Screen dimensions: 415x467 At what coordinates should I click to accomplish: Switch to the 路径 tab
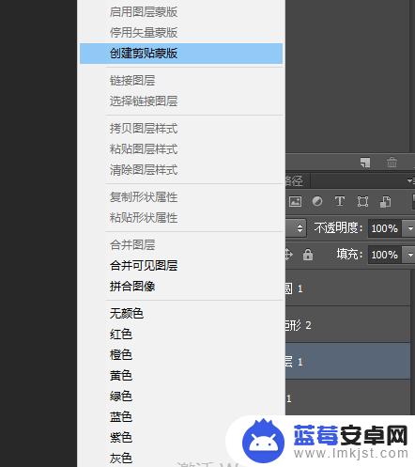(294, 180)
